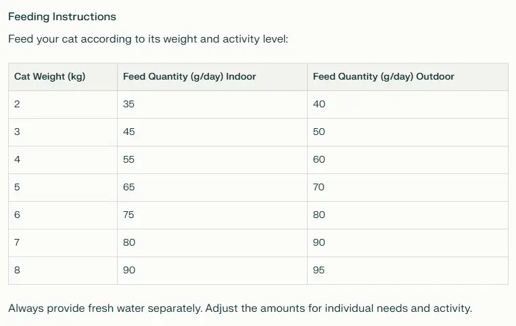This screenshot has width=516, height=326.
Task: Click outdoor quantity 50 cell
Action: [x=408, y=132]
